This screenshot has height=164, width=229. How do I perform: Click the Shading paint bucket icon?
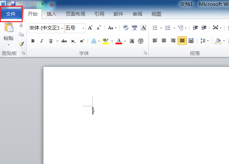(x=218, y=41)
